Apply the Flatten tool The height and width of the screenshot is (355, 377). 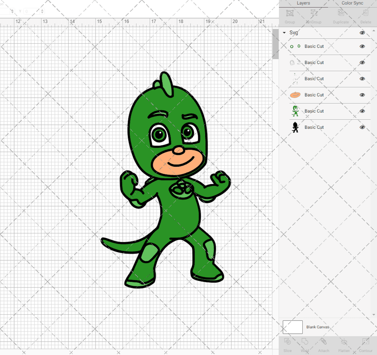pyautogui.click(x=344, y=345)
